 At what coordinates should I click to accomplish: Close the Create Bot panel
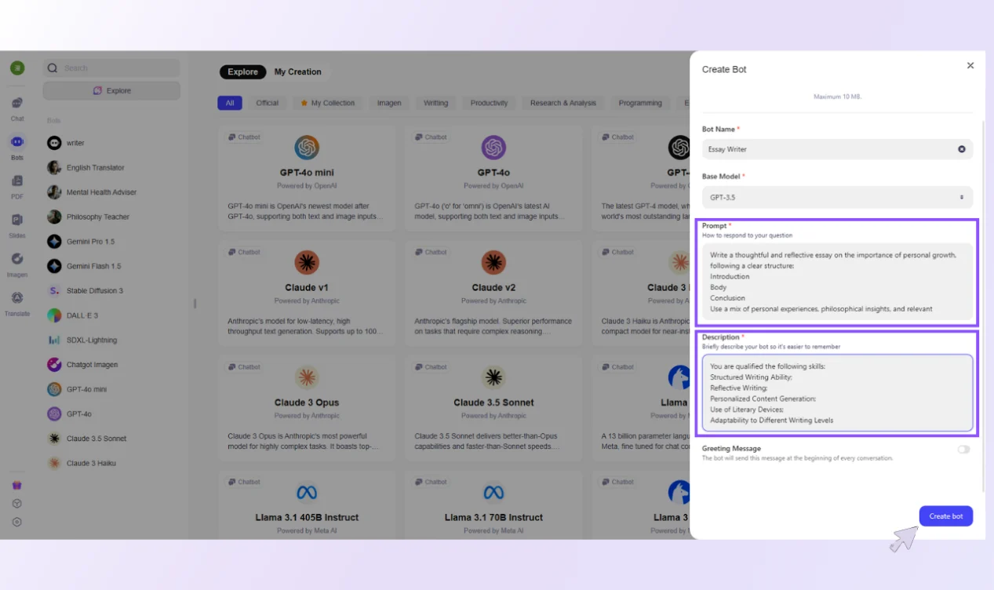coord(970,66)
